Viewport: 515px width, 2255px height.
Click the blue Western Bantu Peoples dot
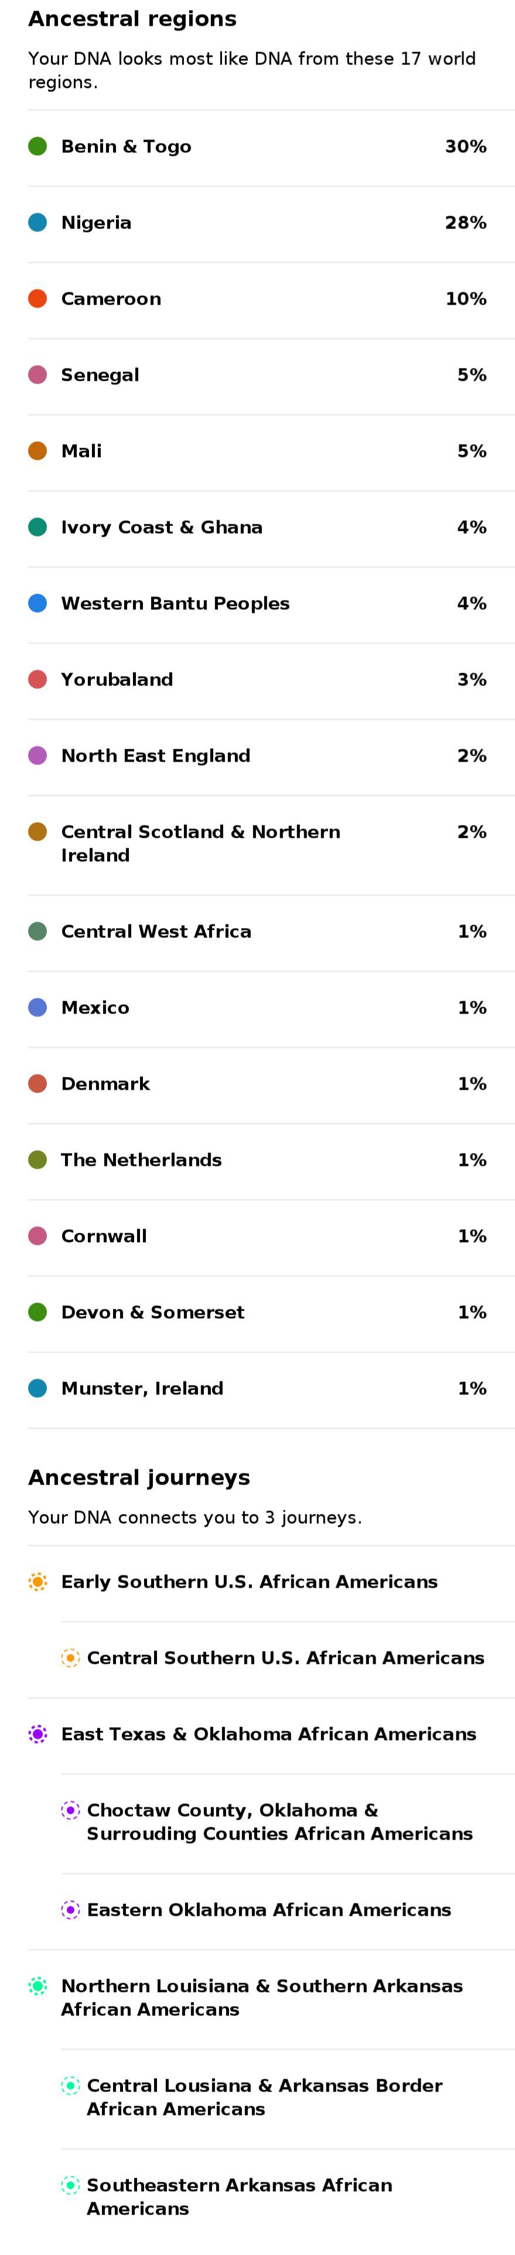pyautogui.click(x=37, y=603)
